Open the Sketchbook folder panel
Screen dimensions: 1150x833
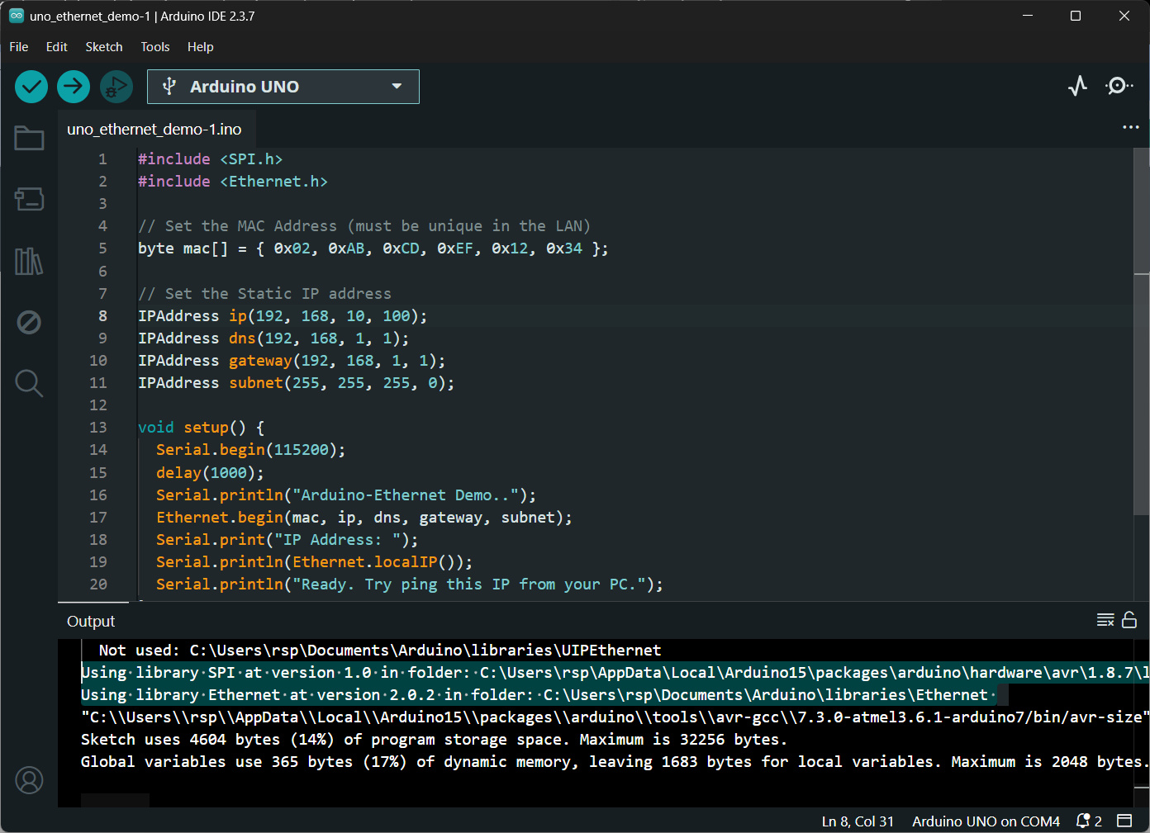[x=29, y=138]
